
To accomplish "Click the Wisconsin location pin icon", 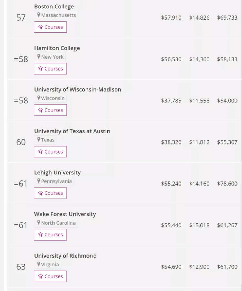I will point(39,98).
